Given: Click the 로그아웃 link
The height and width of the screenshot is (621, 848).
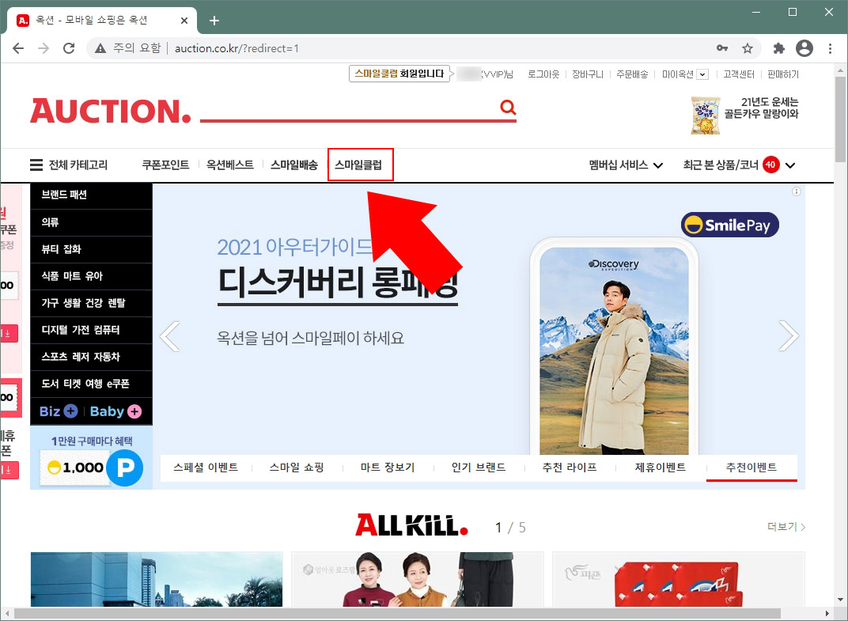Looking at the screenshot, I should 543,74.
